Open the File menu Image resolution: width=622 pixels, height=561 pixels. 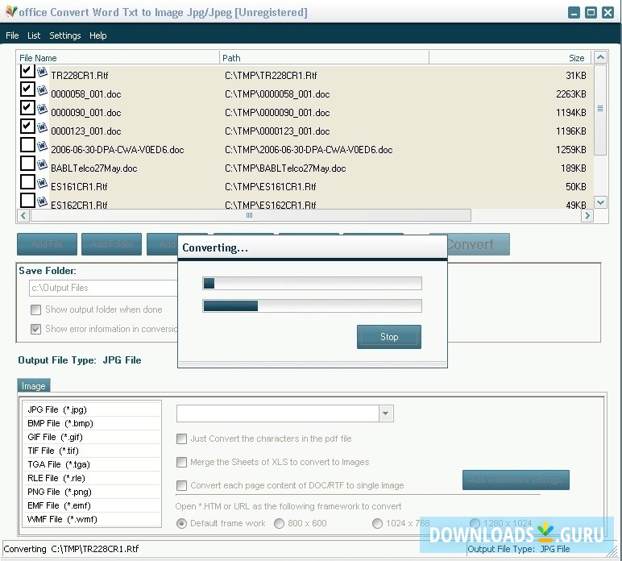point(12,35)
